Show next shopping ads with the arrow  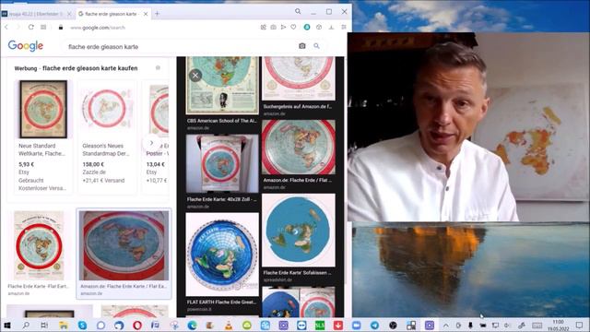151,143
